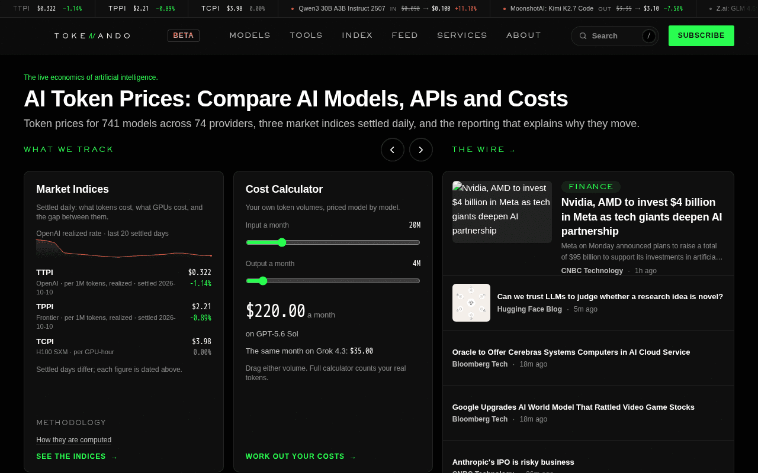Viewport: 758px width, 473px height.
Task: Open the Services nav item
Action: pos(462,35)
